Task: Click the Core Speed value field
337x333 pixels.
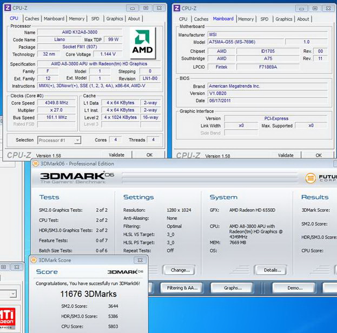Action: tap(56, 103)
